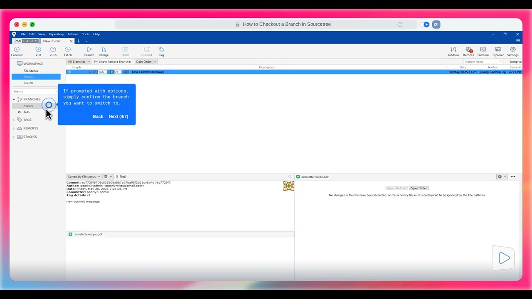Expand the TAGS section
532x299 pixels.
[x=14, y=120]
